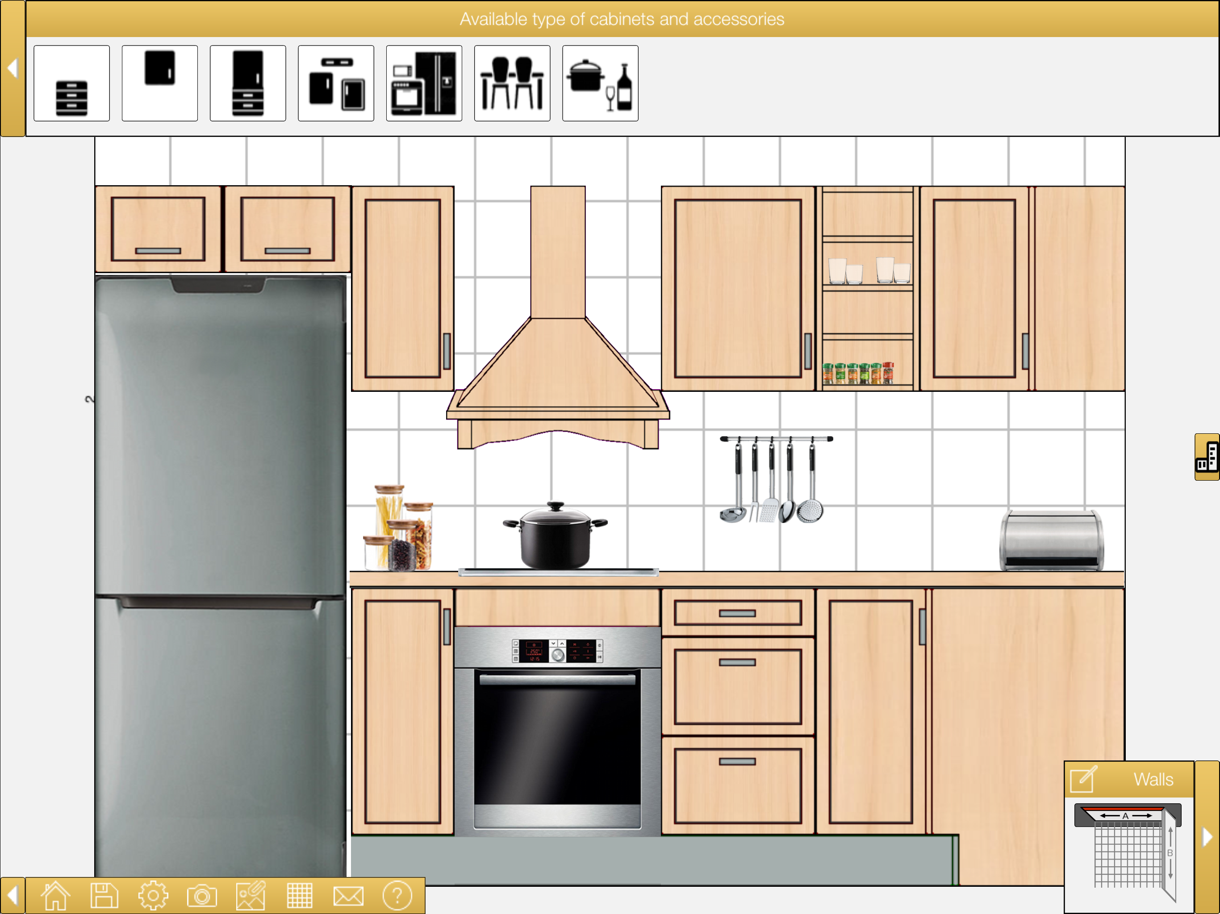Screen dimensions: 1220x914
Task: Open the cabinet doors and handles category
Action: coord(336,83)
